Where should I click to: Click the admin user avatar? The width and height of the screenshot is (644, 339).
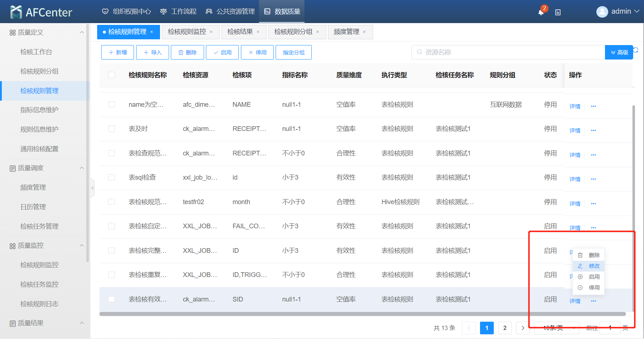point(602,12)
